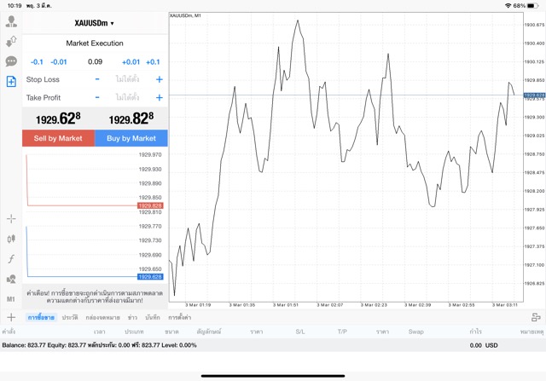Select the new order document icon
Image resolution: width=546 pixels, height=381 pixels.
(11, 82)
